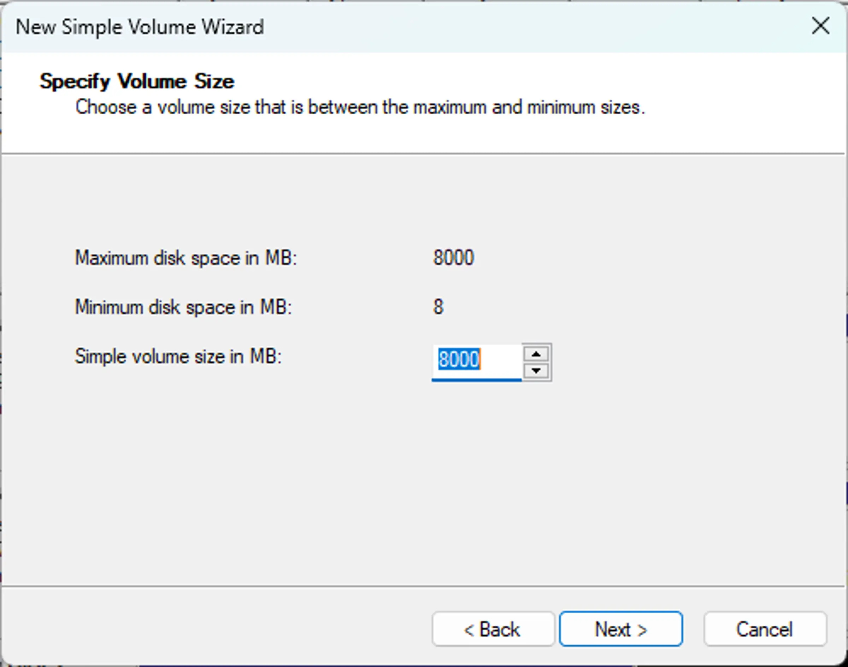This screenshot has height=667, width=848.
Task: Select the maximum disk space value 8000
Action: (454, 258)
